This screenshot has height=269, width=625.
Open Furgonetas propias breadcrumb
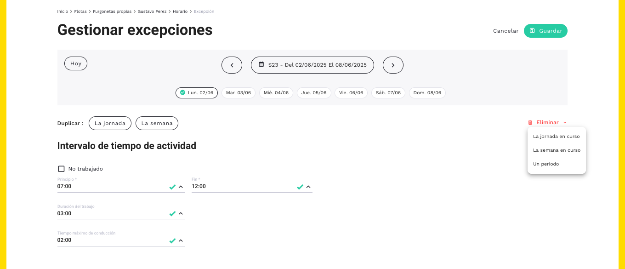pos(112,11)
